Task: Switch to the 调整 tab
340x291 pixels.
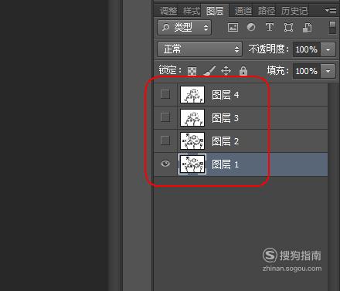Action: click(168, 11)
